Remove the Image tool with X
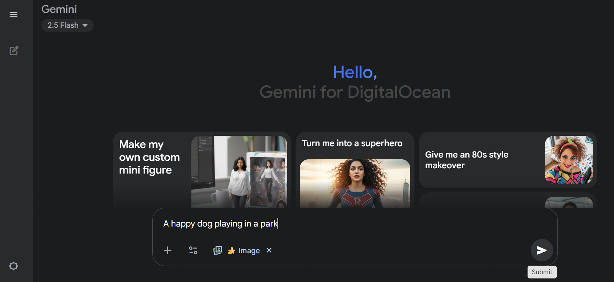The width and height of the screenshot is (614, 282). pos(269,250)
